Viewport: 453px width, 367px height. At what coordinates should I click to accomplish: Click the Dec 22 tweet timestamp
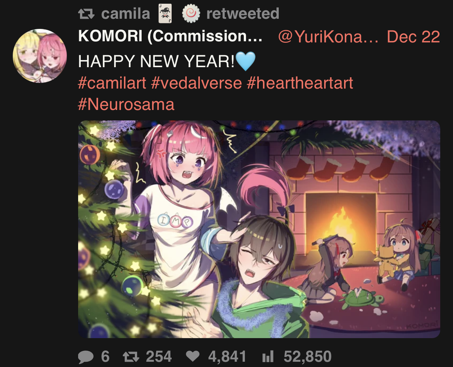click(413, 37)
